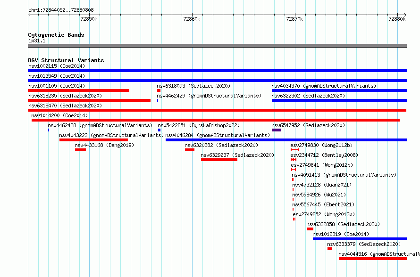Screen dimensions: 420x277
Task: Open variant nsv1013549 (Coe2014) label
Action: [x=57, y=76]
